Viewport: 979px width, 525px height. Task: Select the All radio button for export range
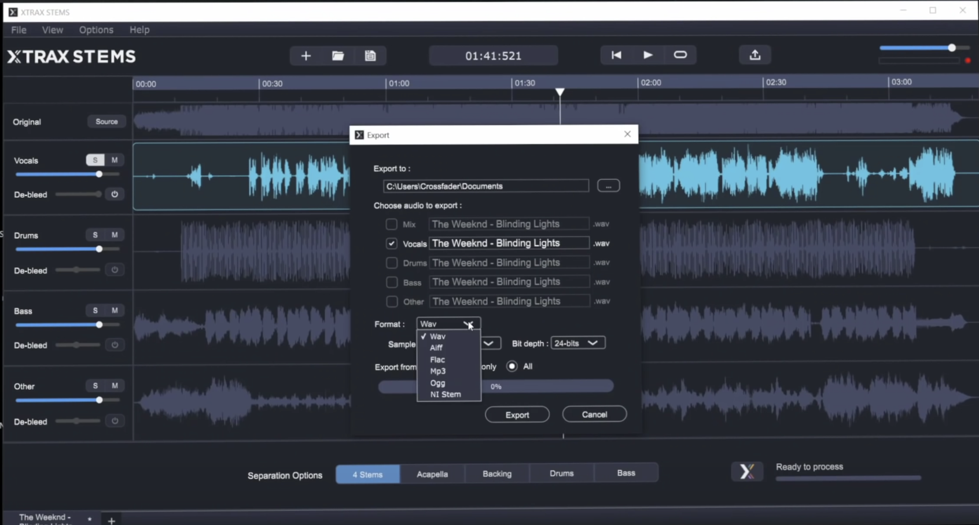pyautogui.click(x=511, y=366)
